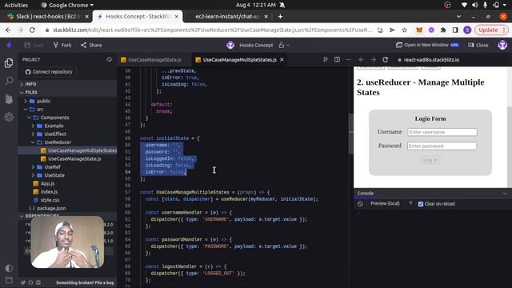Split the editor with the split view icon

point(337,60)
